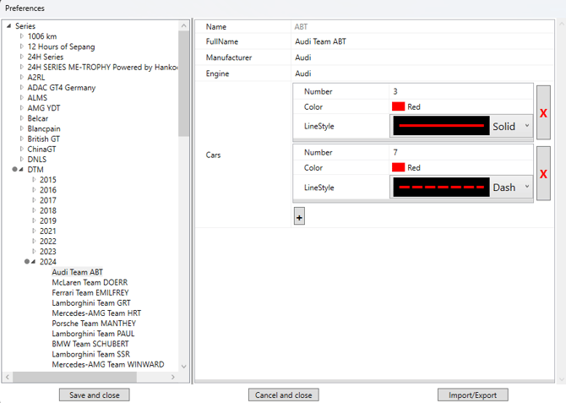
Task: Select Audi Team ABT in tree
Action: coord(77,272)
